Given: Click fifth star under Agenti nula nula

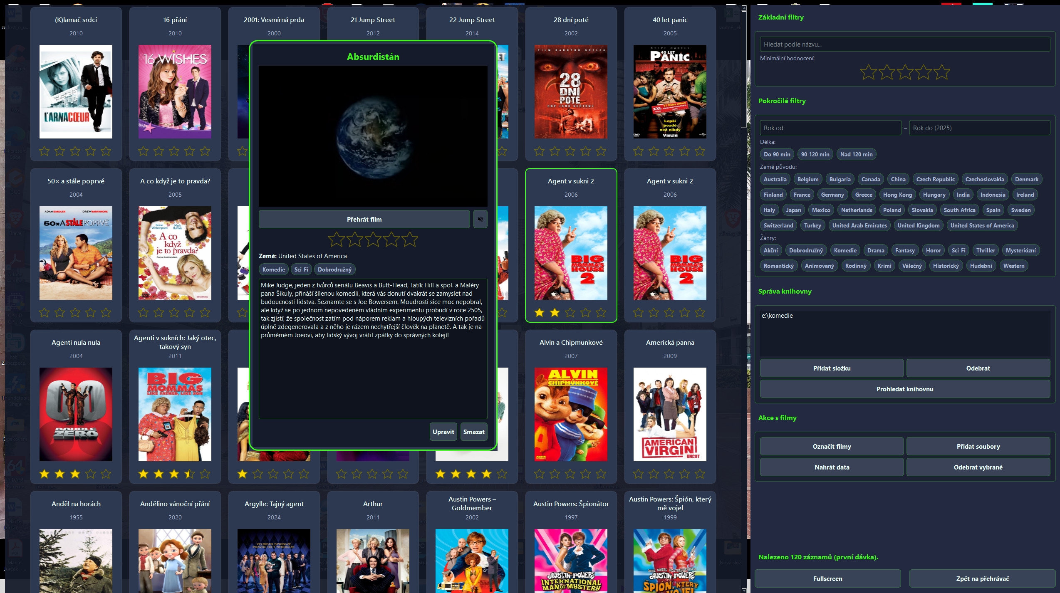Looking at the screenshot, I should click(x=106, y=474).
